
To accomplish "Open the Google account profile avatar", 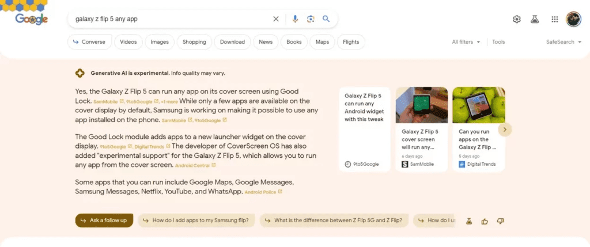I will (573, 20).
